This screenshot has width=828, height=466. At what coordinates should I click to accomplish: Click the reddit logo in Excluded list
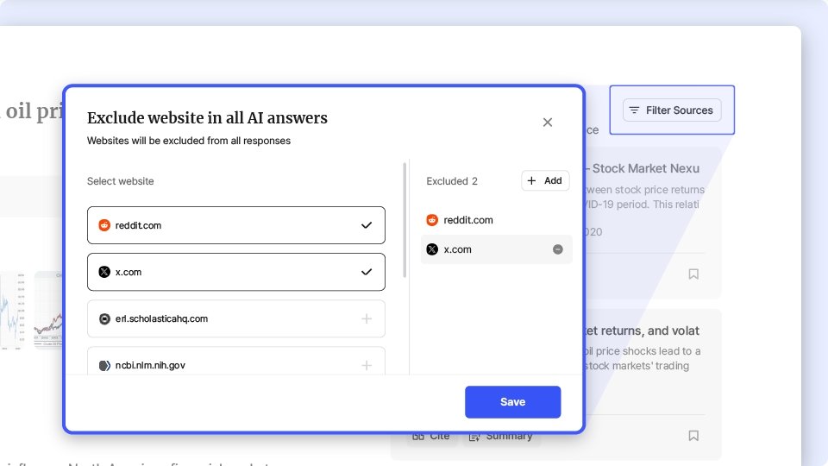[432, 220]
